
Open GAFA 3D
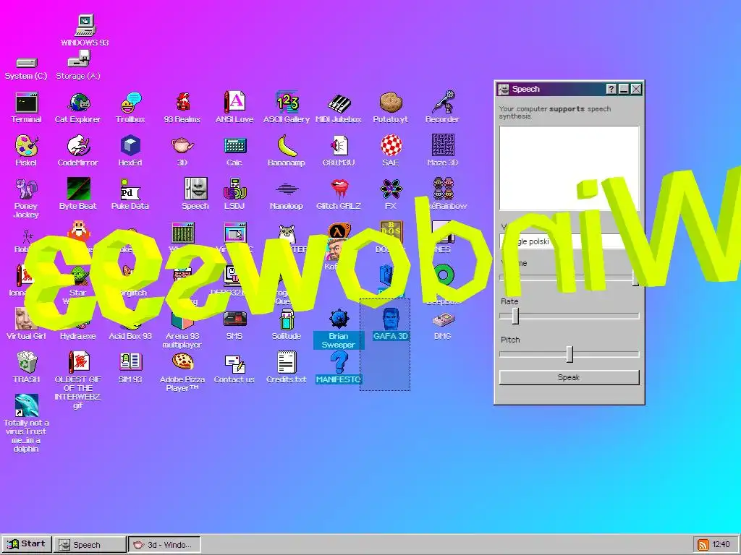click(x=390, y=324)
